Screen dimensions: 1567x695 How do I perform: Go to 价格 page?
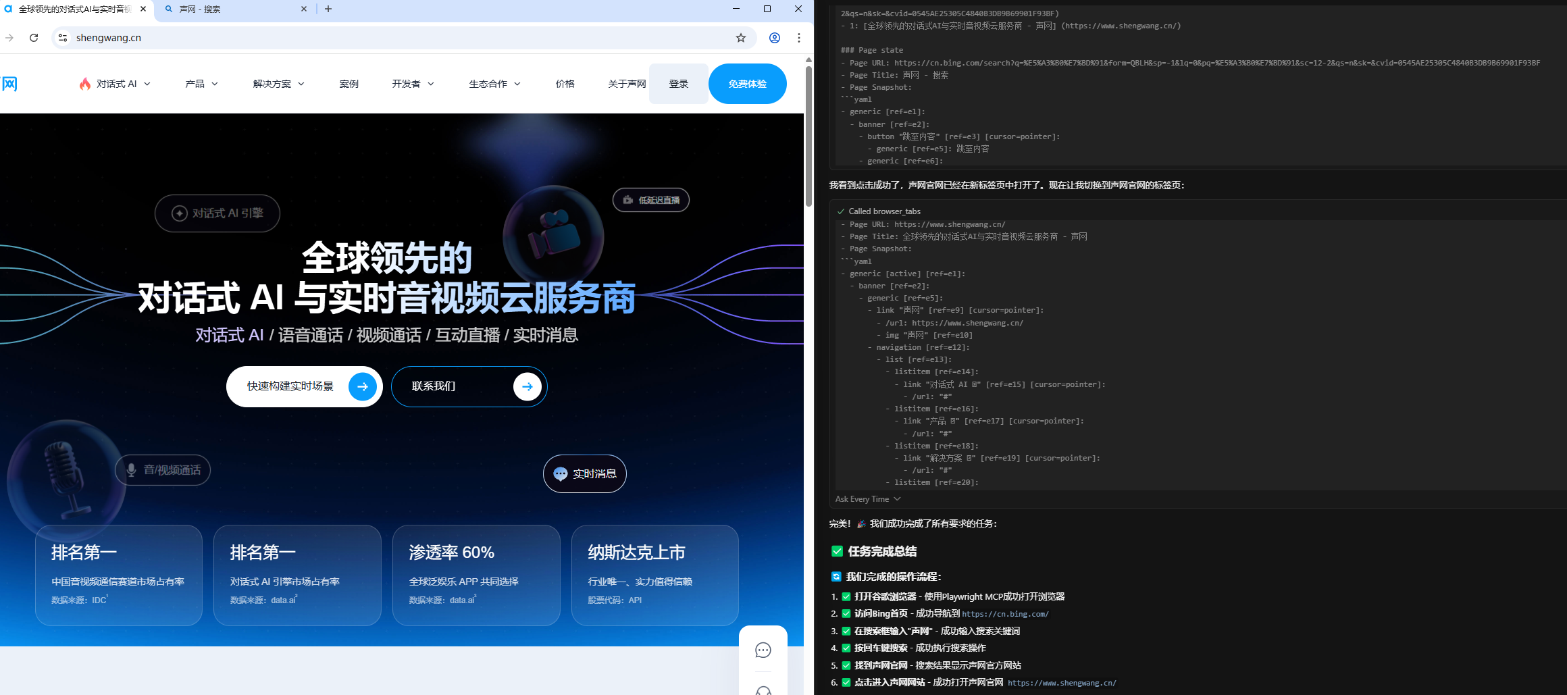(565, 84)
